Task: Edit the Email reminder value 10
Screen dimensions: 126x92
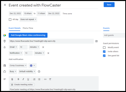Action: tap(23, 47)
